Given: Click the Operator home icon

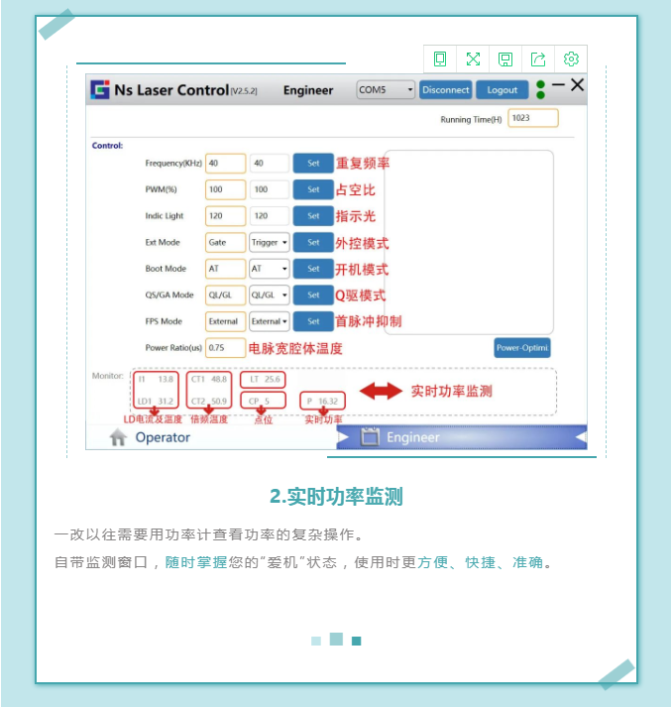Looking at the screenshot, I should [118, 438].
